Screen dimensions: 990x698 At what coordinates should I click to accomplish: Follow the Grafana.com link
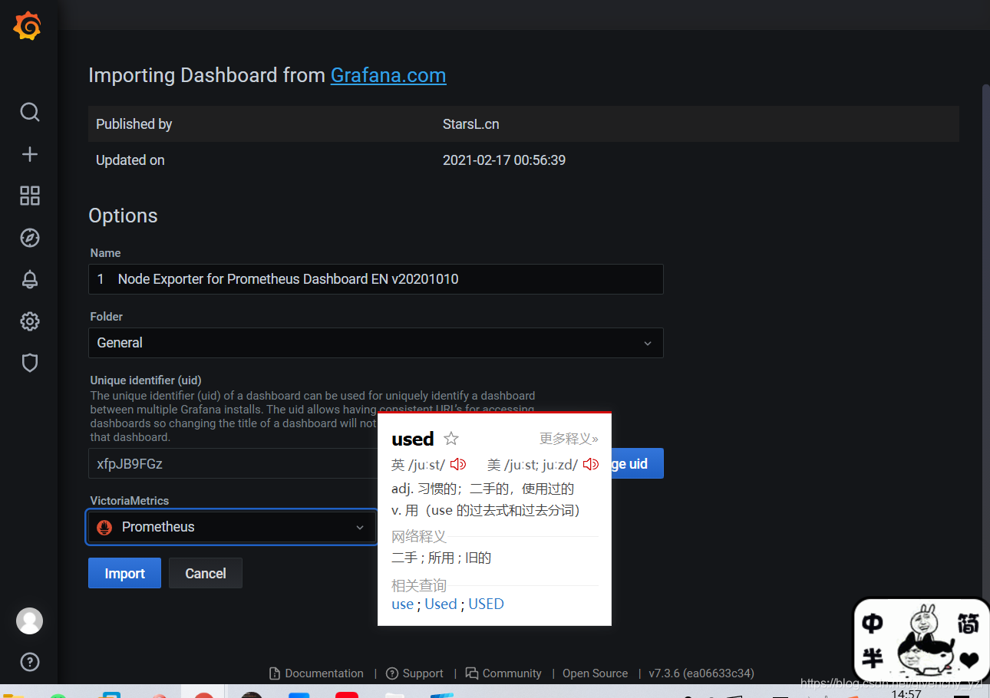click(x=388, y=75)
